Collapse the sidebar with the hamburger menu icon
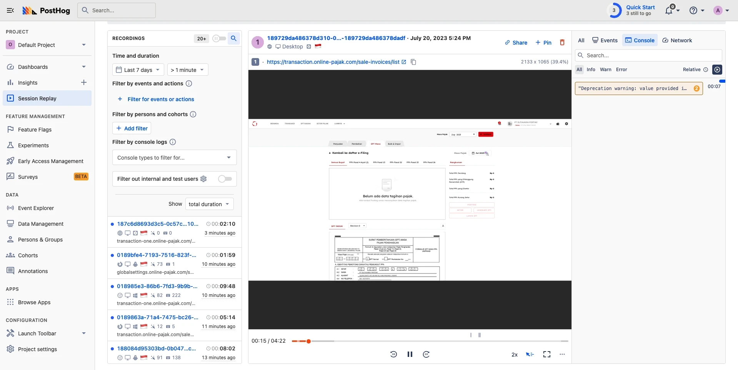The height and width of the screenshot is (370, 738). pos(10,10)
